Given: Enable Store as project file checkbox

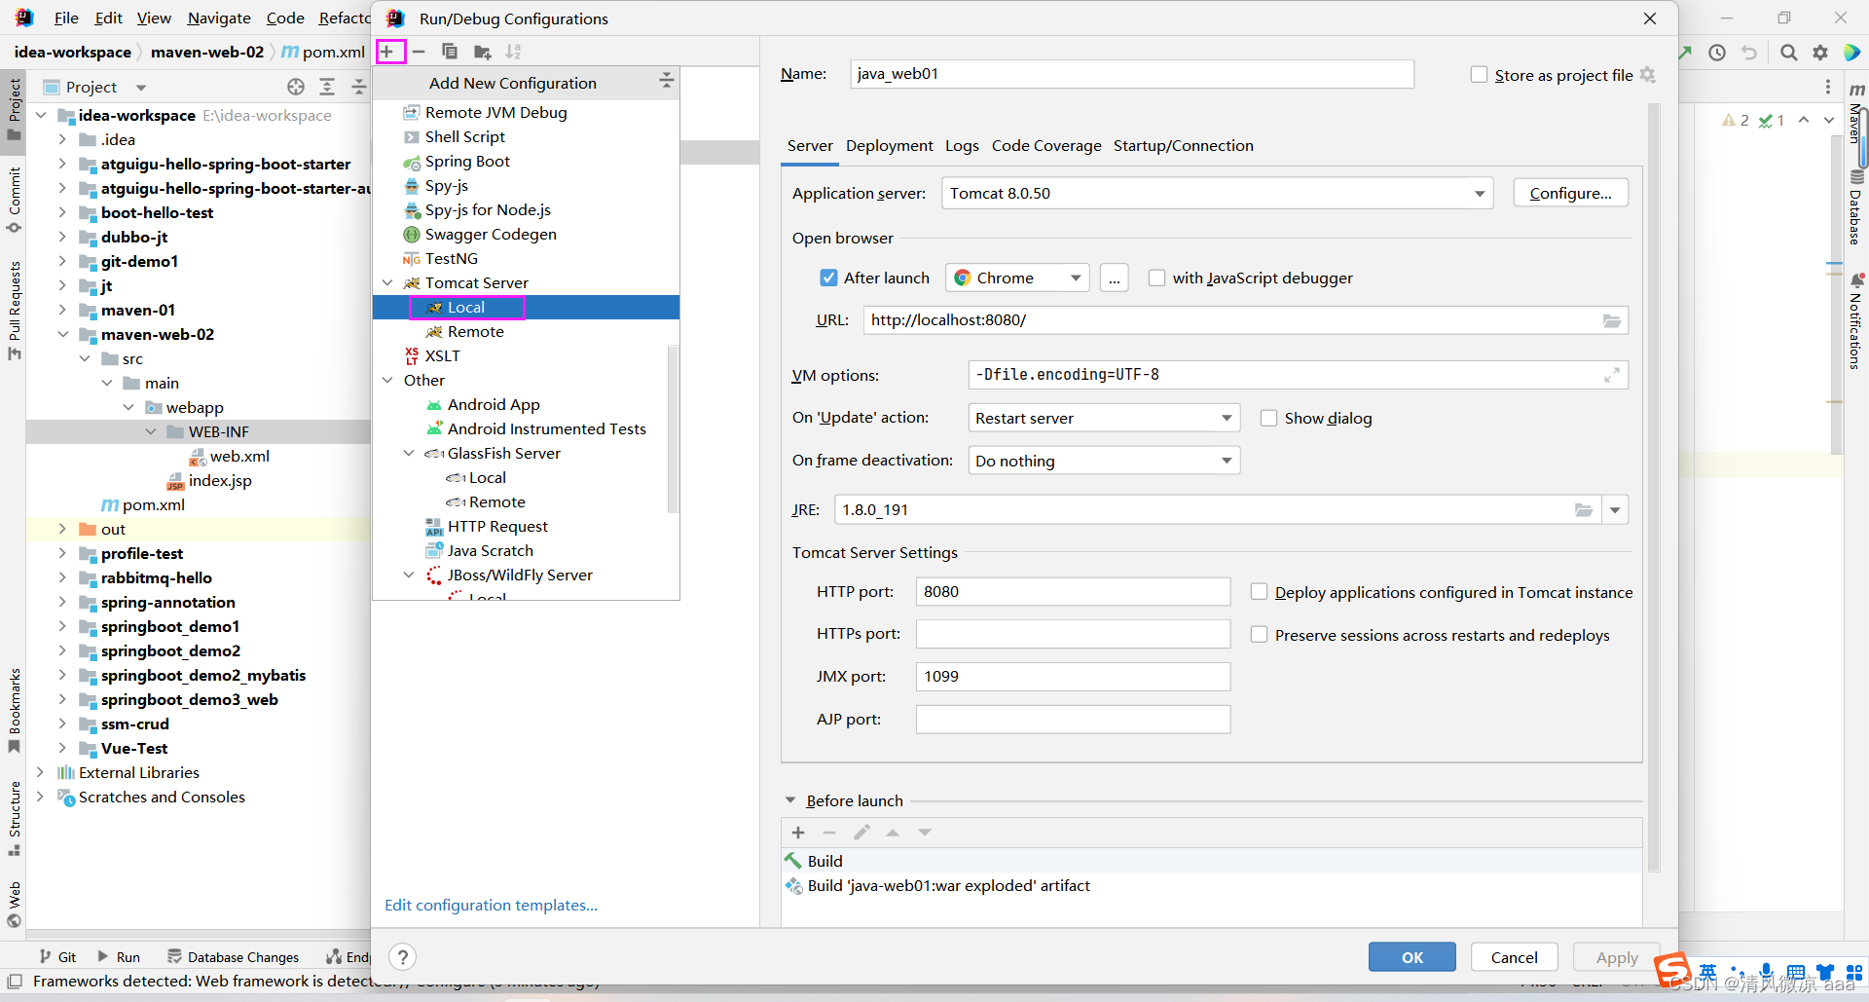Looking at the screenshot, I should pos(1479,75).
